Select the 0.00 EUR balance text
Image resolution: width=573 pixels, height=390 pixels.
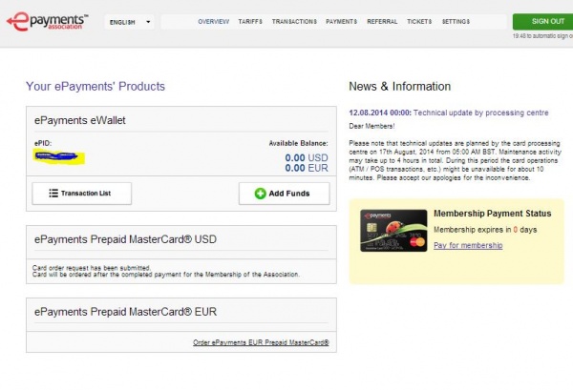(x=307, y=168)
